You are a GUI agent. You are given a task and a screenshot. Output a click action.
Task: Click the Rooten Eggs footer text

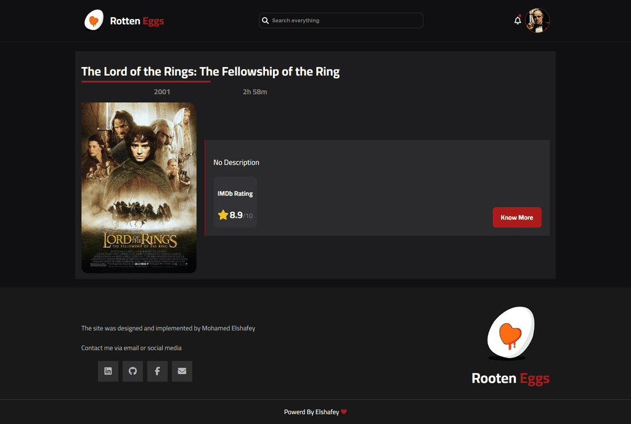(x=510, y=378)
